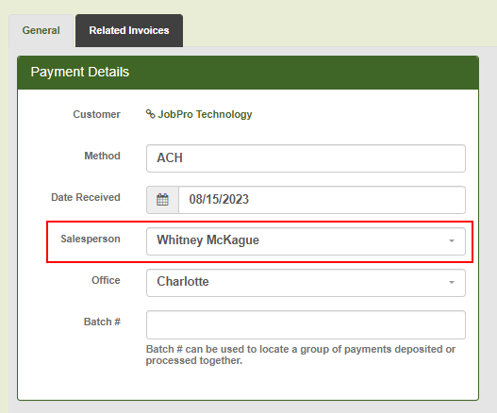The image size is (497, 413).
Task: Click the Office field label
Action: (106, 280)
